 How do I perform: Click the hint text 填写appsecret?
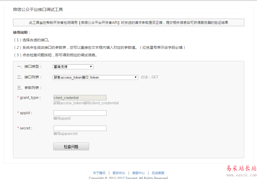click(x=65, y=134)
